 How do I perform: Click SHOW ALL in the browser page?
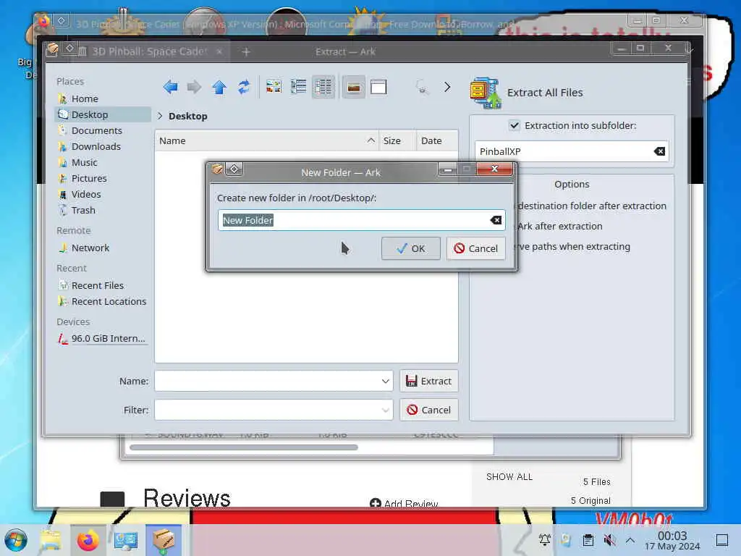point(509,476)
